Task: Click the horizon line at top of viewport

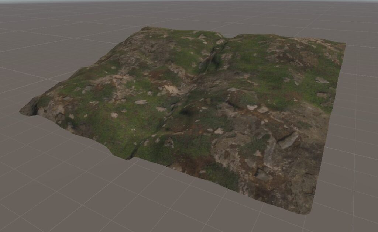Action: [189, 2]
